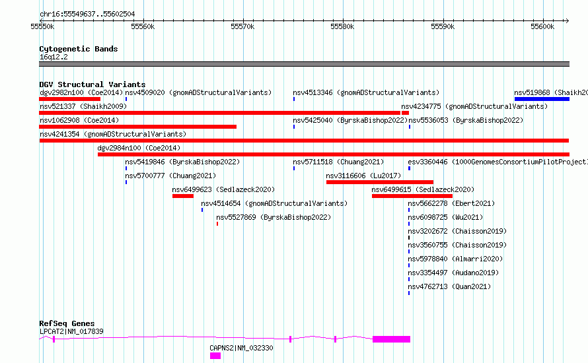Open nsv1062908 (Coe2014) variant label

tap(79, 120)
